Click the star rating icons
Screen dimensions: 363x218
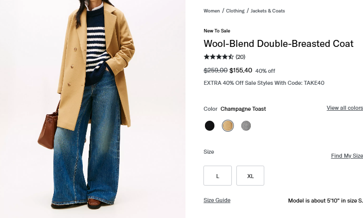tap(218, 57)
